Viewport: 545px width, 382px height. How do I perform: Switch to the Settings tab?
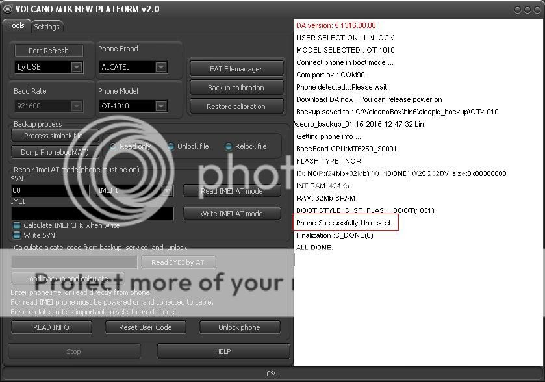pyautogui.click(x=47, y=27)
